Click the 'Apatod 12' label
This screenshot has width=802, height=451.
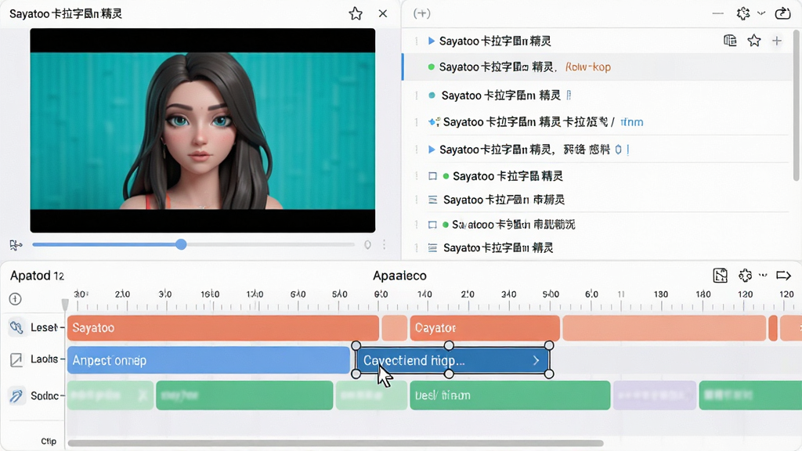click(x=38, y=276)
